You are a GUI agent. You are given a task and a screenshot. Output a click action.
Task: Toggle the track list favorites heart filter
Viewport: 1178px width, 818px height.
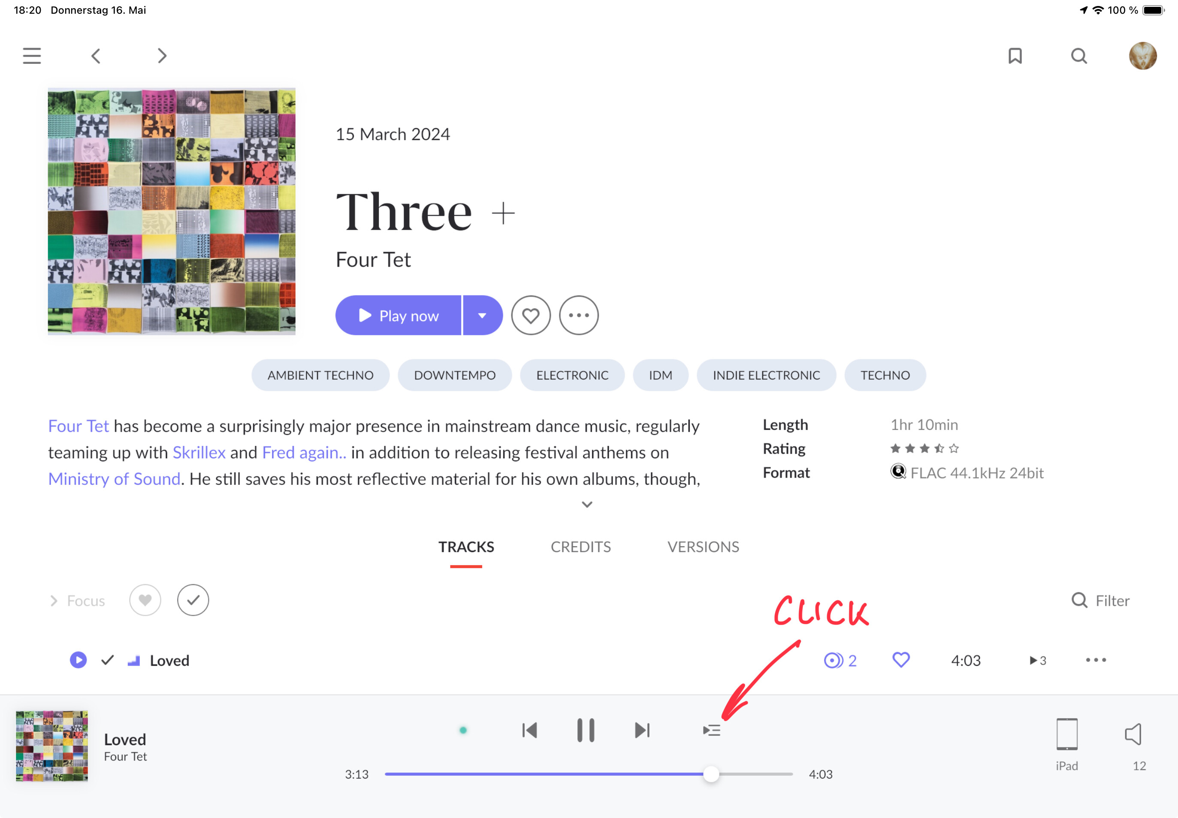coord(145,600)
